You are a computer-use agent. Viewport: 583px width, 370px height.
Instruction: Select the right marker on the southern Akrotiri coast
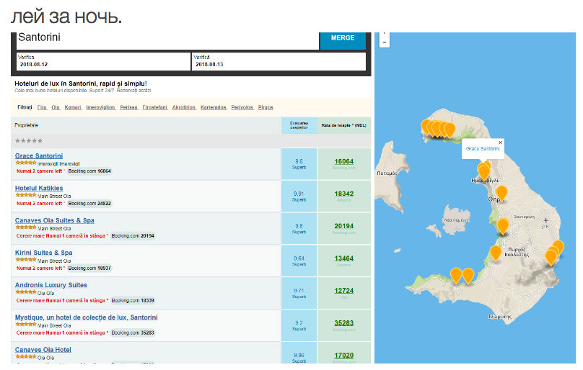coord(468,276)
